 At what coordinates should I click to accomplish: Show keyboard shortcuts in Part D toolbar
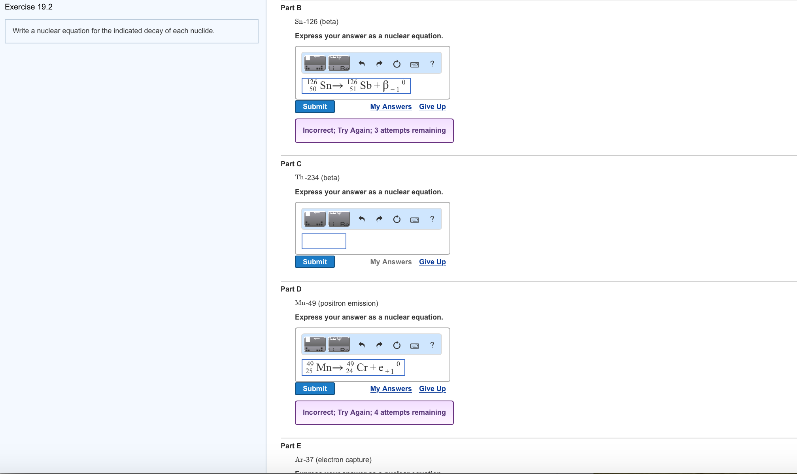(415, 345)
